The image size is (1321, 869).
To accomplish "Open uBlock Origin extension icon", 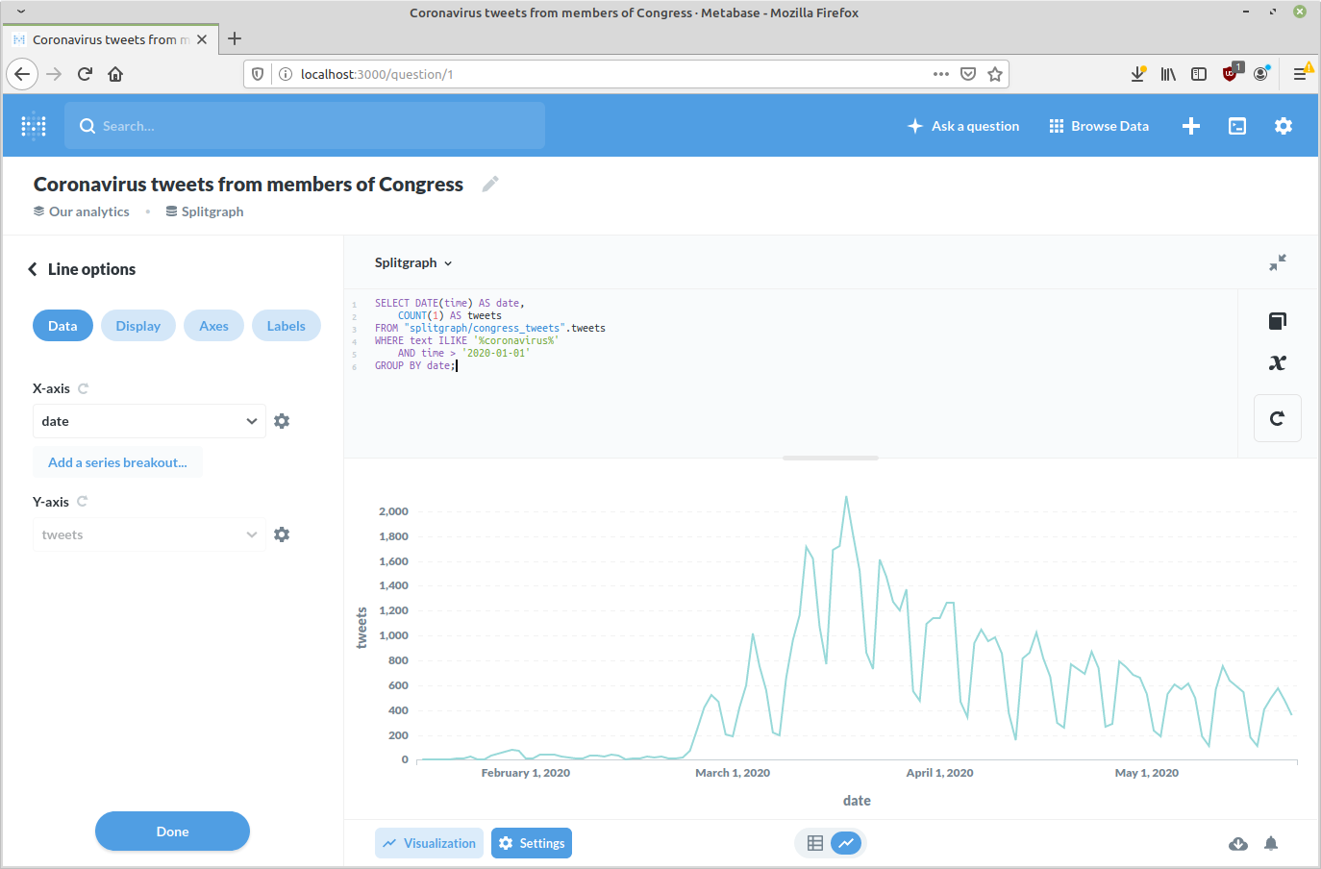I will coord(1231,73).
